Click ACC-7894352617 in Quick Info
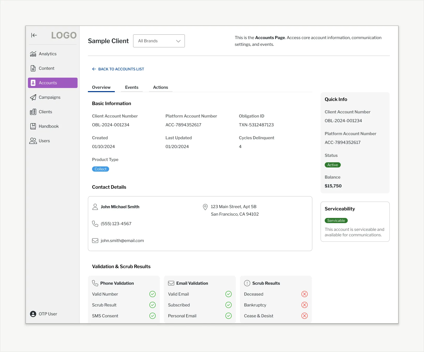This screenshot has height=352, width=424. click(x=343, y=142)
